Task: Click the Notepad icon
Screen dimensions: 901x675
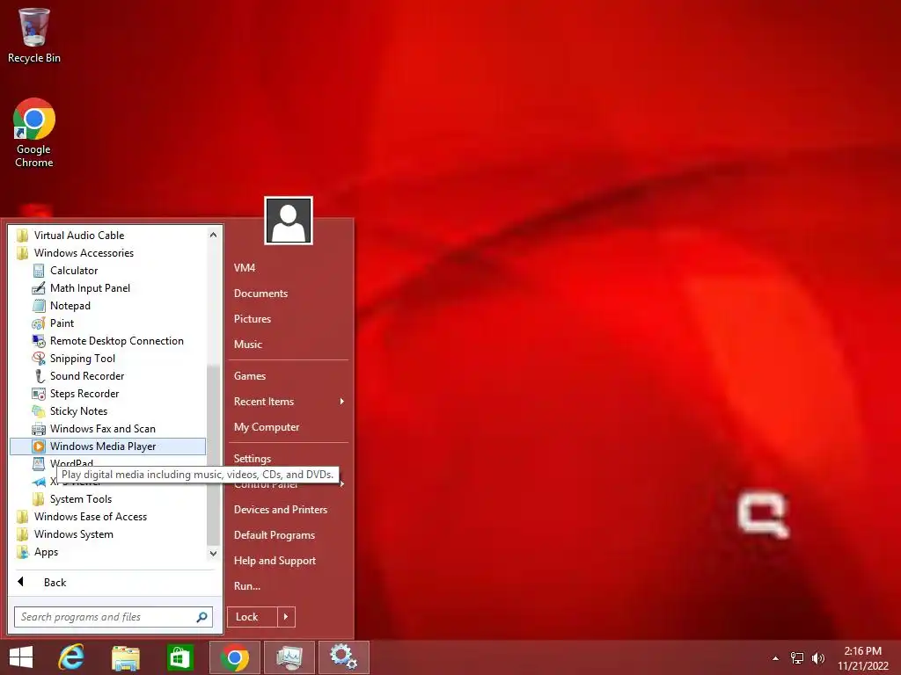Action: point(39,306)
